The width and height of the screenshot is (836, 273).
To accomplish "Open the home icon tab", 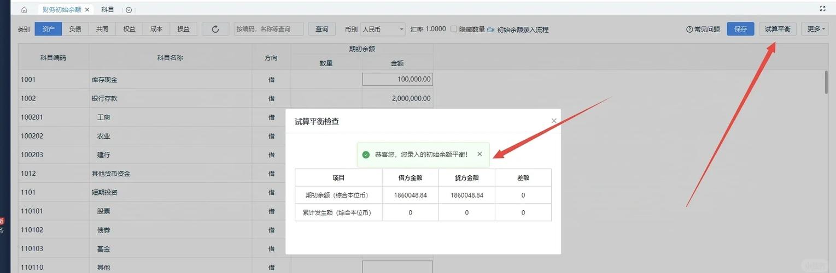I will click(x=24, y=10).
